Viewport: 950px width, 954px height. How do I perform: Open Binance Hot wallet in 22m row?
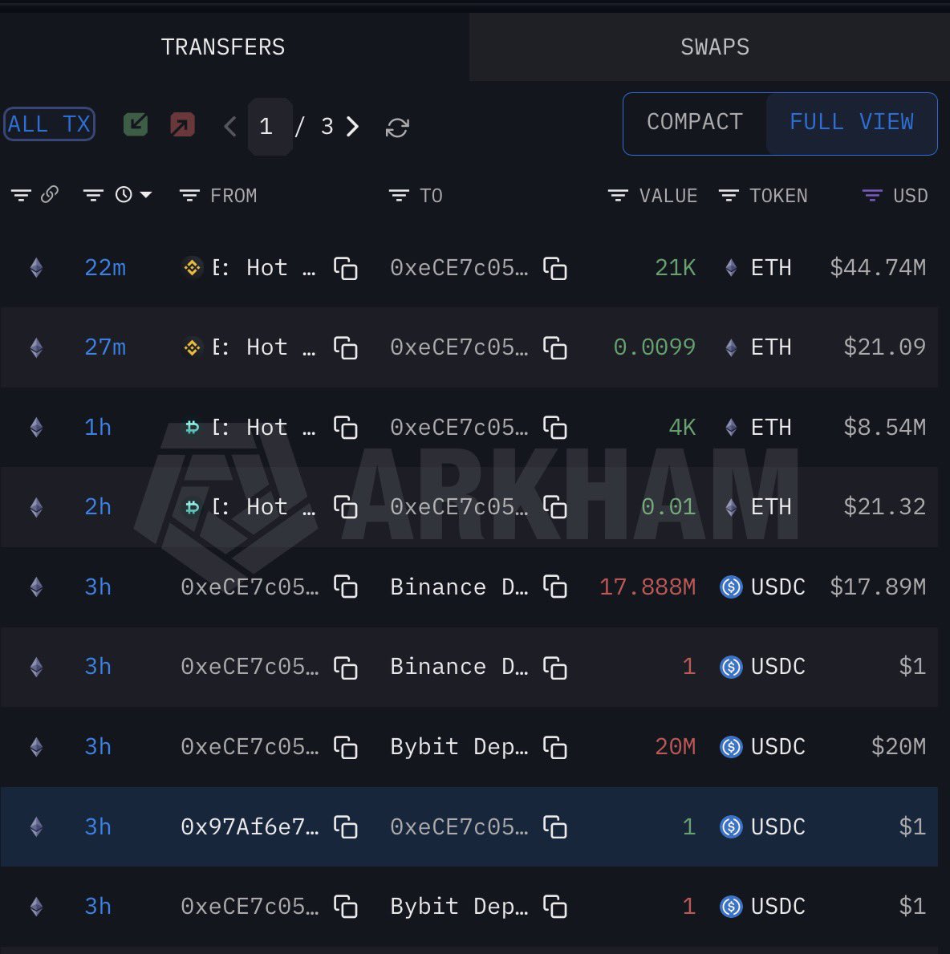point(249,268)
